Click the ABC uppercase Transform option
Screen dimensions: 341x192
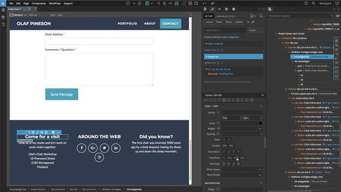pyautogui.click(x=236, y=158)
